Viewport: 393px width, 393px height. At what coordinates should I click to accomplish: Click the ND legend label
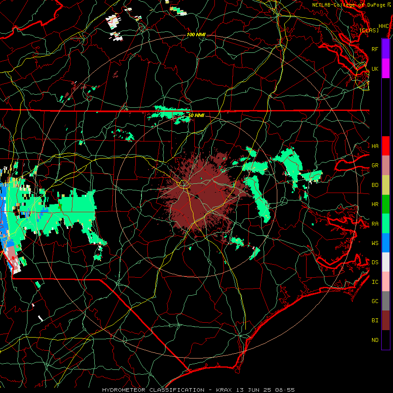click(x=375, y=340)
